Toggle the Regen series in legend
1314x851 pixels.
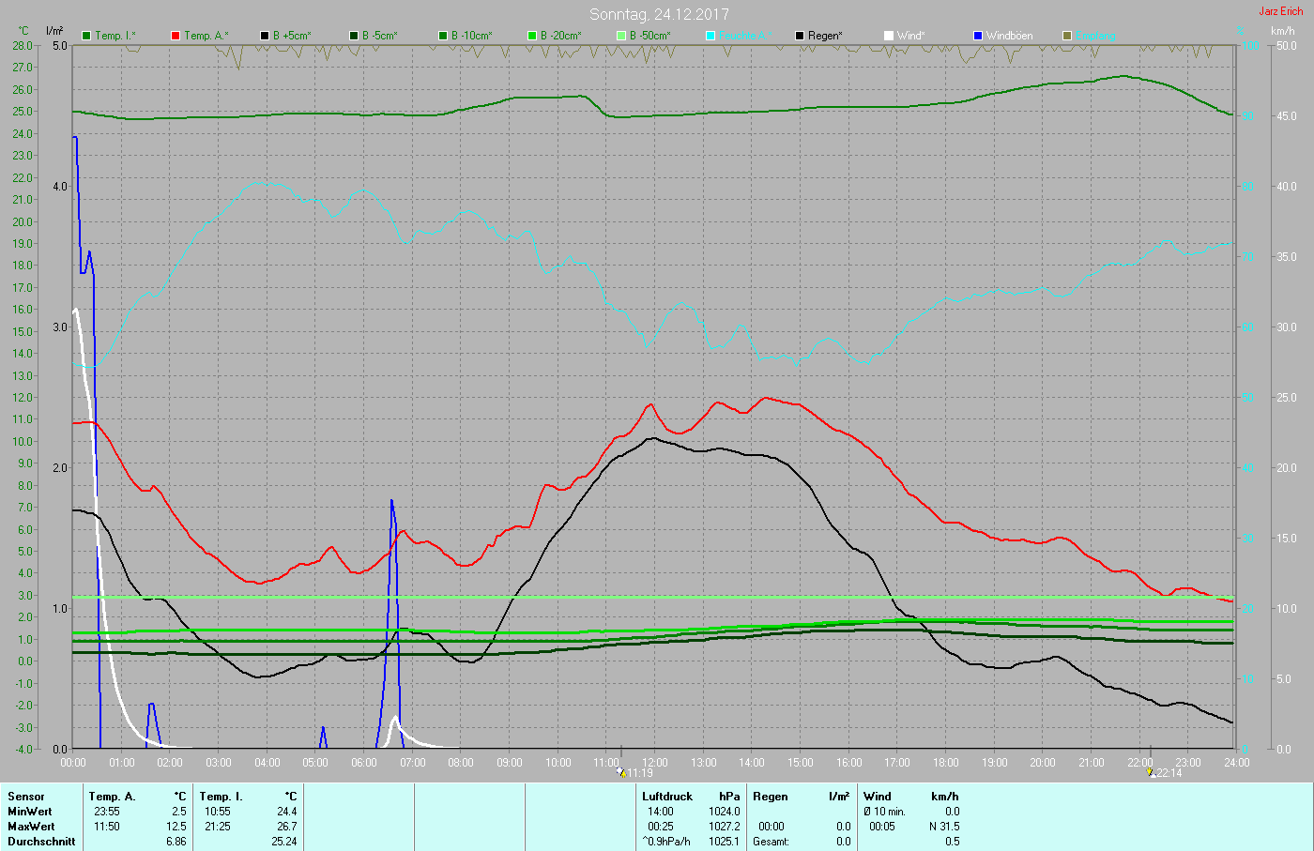800,36
